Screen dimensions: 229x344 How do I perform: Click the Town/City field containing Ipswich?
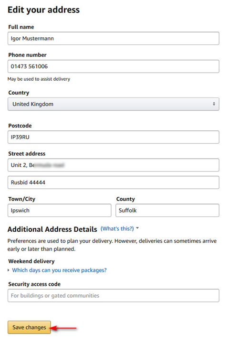[59, 210]
